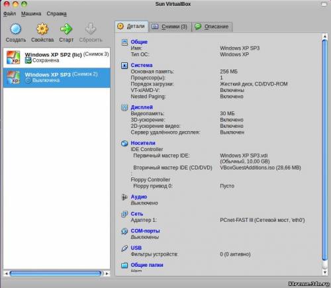Open the Дисплей settings link
331x288 pixels.
click(x=142, y=107)
